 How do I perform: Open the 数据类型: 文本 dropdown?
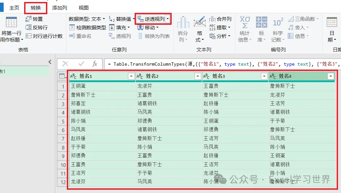coord(87,19)
